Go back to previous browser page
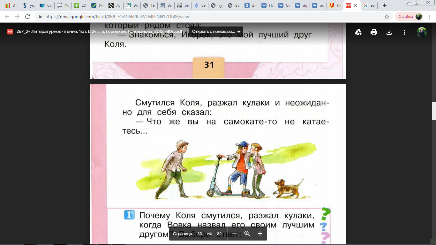The height and width of the screenshot is (245, 436). [x=7, y=17]
